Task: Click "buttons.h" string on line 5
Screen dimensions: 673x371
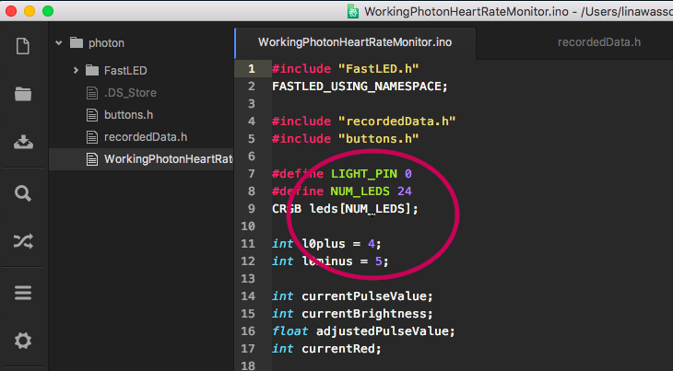Action: (379, 139)
